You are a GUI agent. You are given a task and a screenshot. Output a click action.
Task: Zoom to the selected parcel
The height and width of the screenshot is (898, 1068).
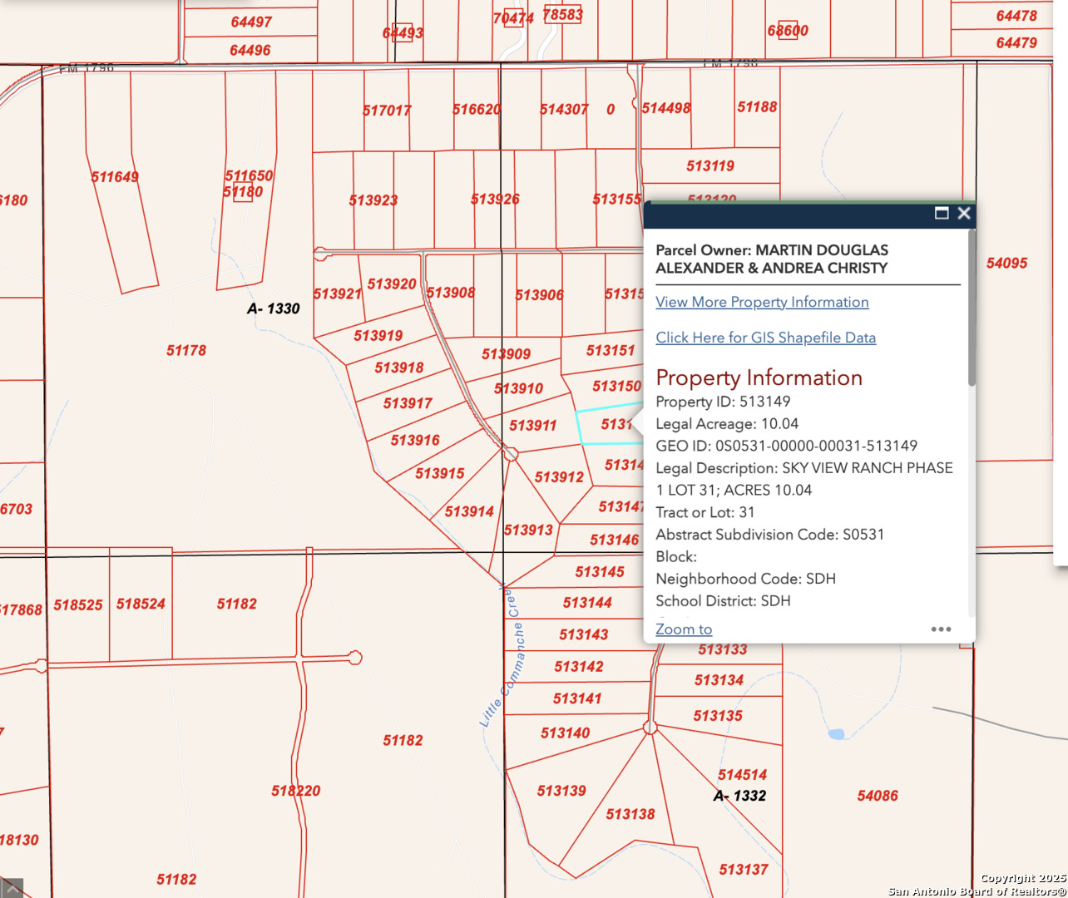click(683, 629)
